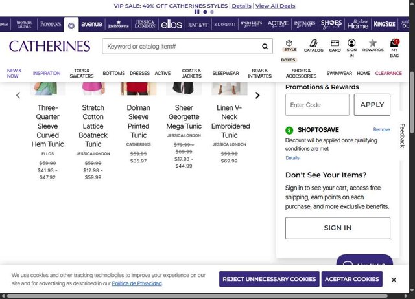Go to Eloquii brand logo

click(x=225, y=25)
